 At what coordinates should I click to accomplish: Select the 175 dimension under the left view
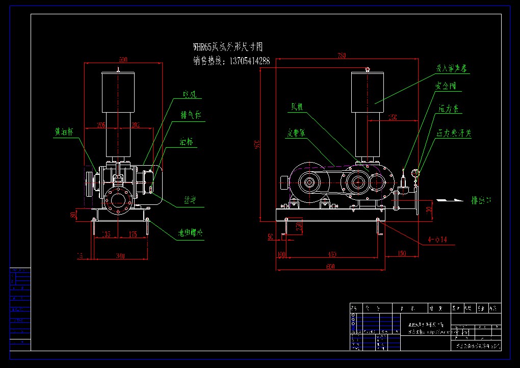click(134, 234)
